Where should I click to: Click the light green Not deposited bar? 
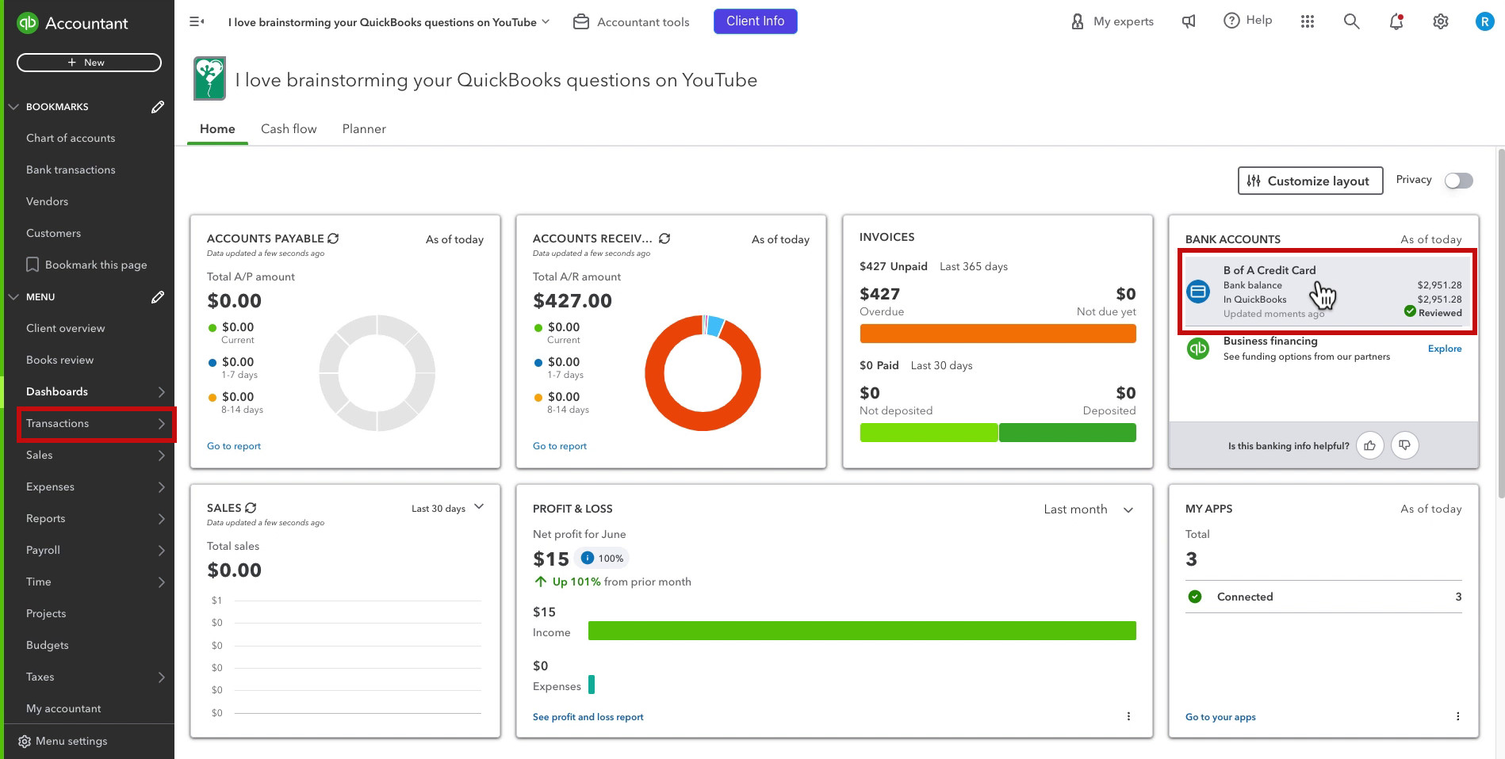tap(929, 433)
